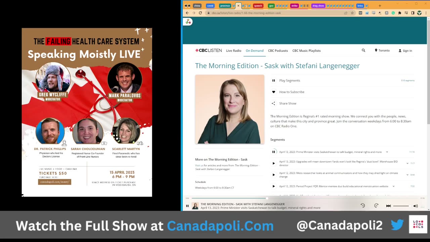Screen dimensions: 430x242
Task: Rewind 15 seconds in the player
Action: pos(362,206)
